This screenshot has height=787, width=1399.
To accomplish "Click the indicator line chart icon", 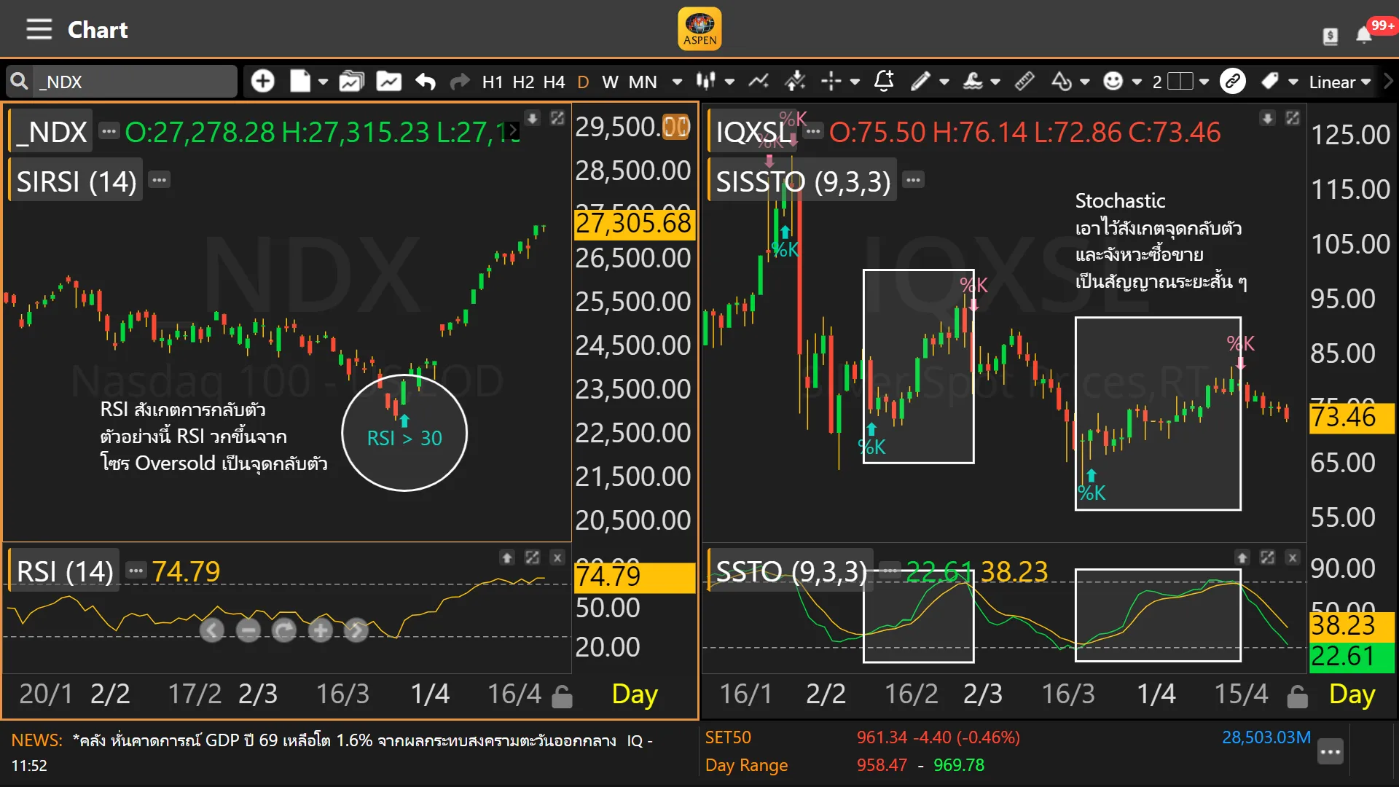I will coord(759,81).
